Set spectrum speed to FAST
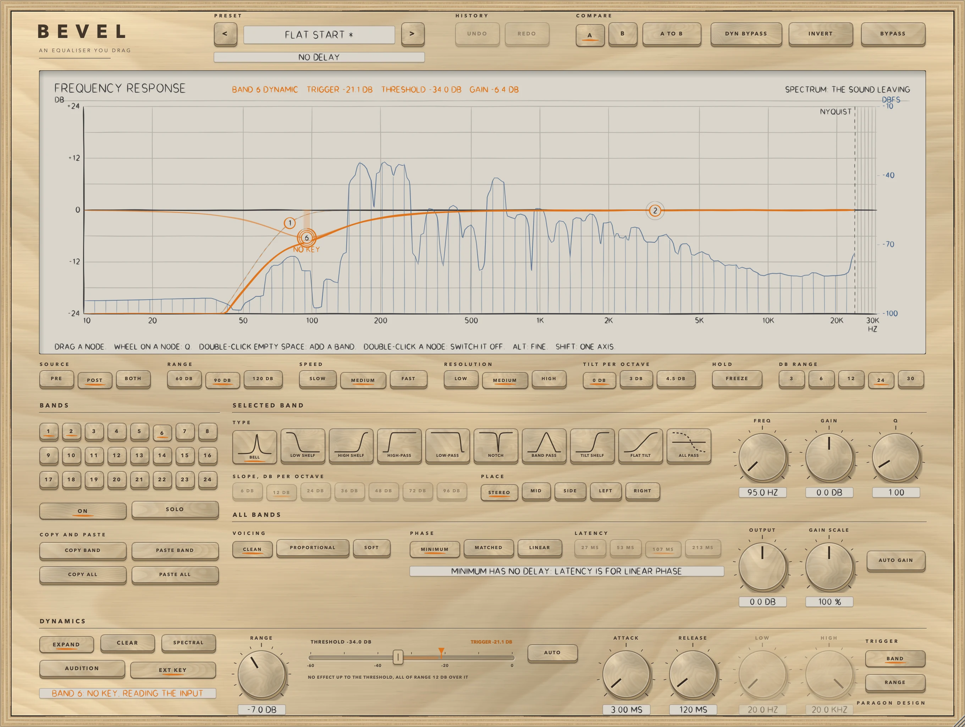This screenshot has height=727, width=965. [408, 379]
